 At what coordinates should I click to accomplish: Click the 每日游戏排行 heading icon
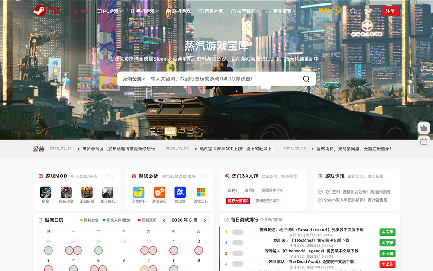coord(226,220)
